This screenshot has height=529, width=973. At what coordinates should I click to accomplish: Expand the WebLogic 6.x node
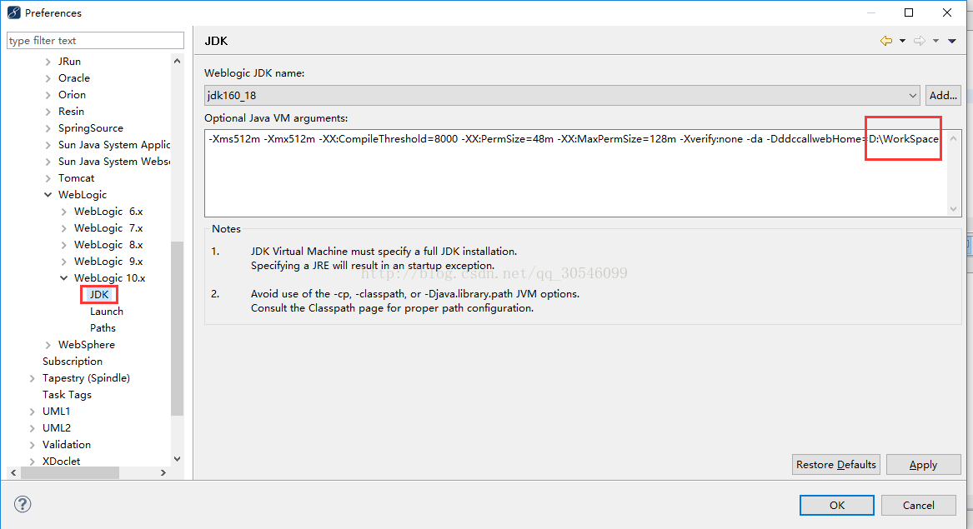(x=64, y=212)
